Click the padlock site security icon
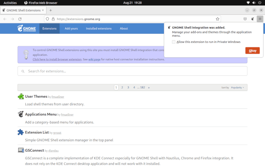The width and height of the screenshot is (265, 166). [x=53, y=19]
